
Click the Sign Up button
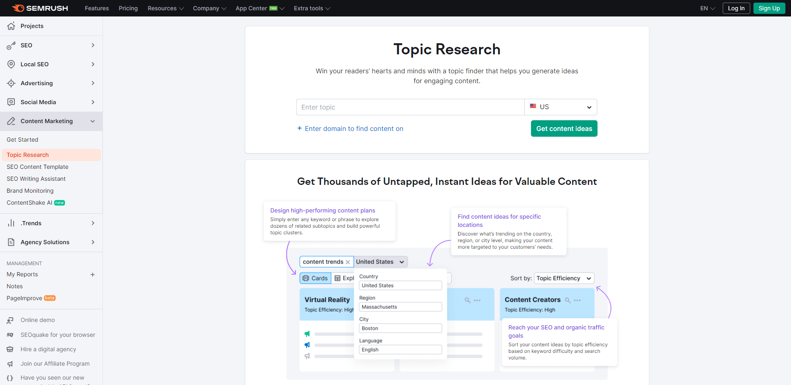769,8
